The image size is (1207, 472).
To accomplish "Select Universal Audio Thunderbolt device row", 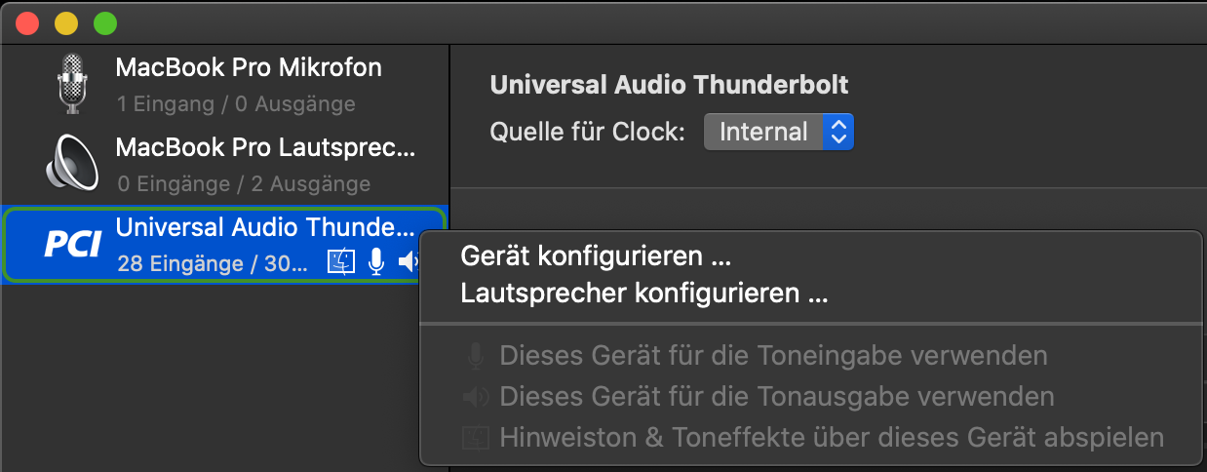I will click(x=224, y=245).
